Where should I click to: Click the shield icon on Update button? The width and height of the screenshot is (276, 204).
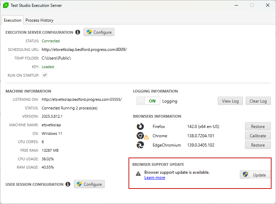[x=245, y=174]
